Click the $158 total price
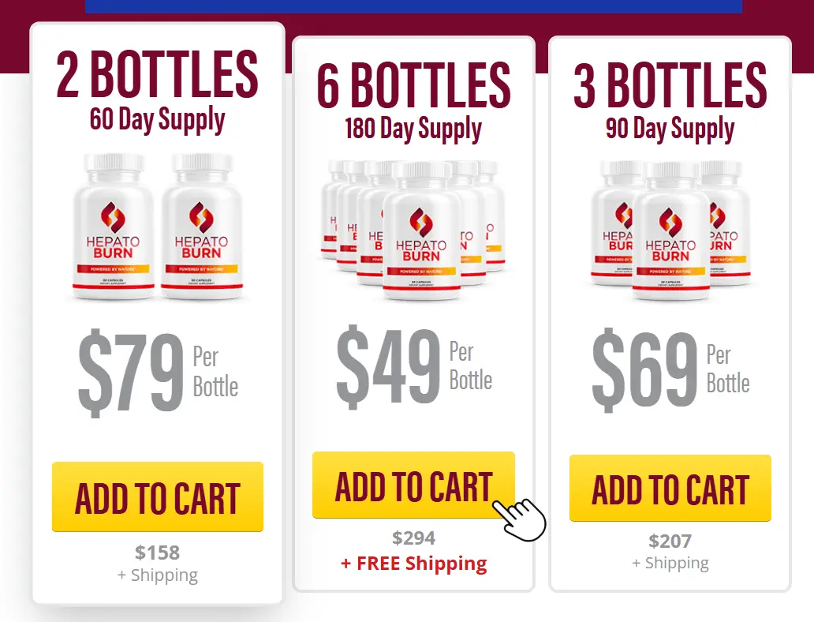Image resolution: width=814 pixels, height=622 pixels. coord(157,553)
